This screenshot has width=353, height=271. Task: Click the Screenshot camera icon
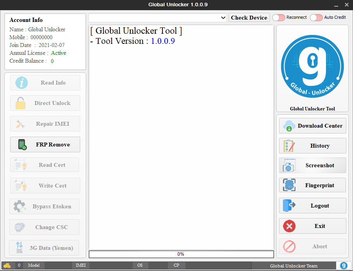tap(289, 165)
